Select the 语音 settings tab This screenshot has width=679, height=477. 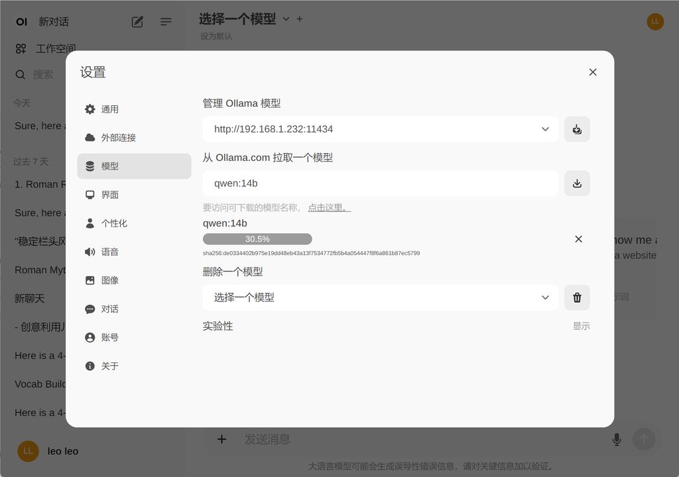click(110, 252)
